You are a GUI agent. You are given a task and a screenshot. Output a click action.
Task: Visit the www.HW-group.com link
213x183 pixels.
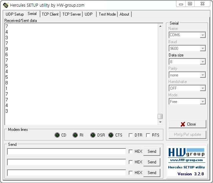click(x=186, y=160)
